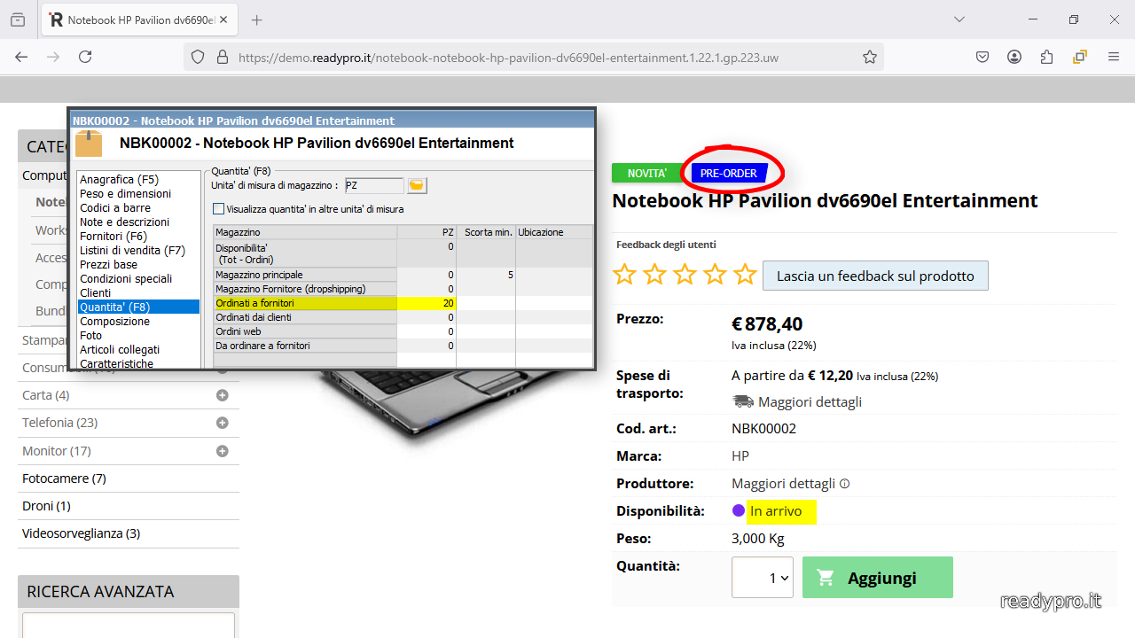The width and height of the screenshot is (1135, 638).
Task: Open the Pocket save icon
Action: [982, 57]
